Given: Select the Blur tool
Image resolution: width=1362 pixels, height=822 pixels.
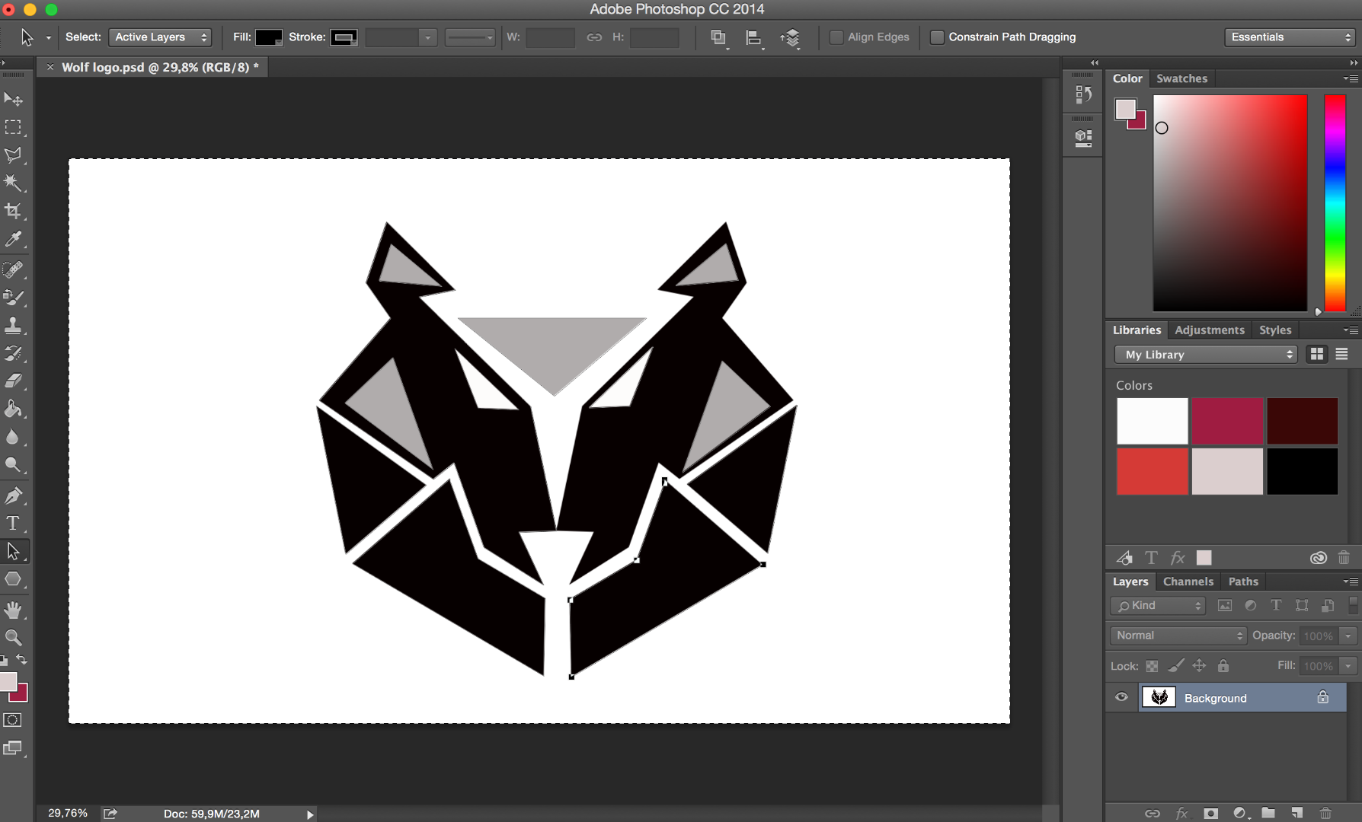Looking at the screenshot, I should [13, 437].
